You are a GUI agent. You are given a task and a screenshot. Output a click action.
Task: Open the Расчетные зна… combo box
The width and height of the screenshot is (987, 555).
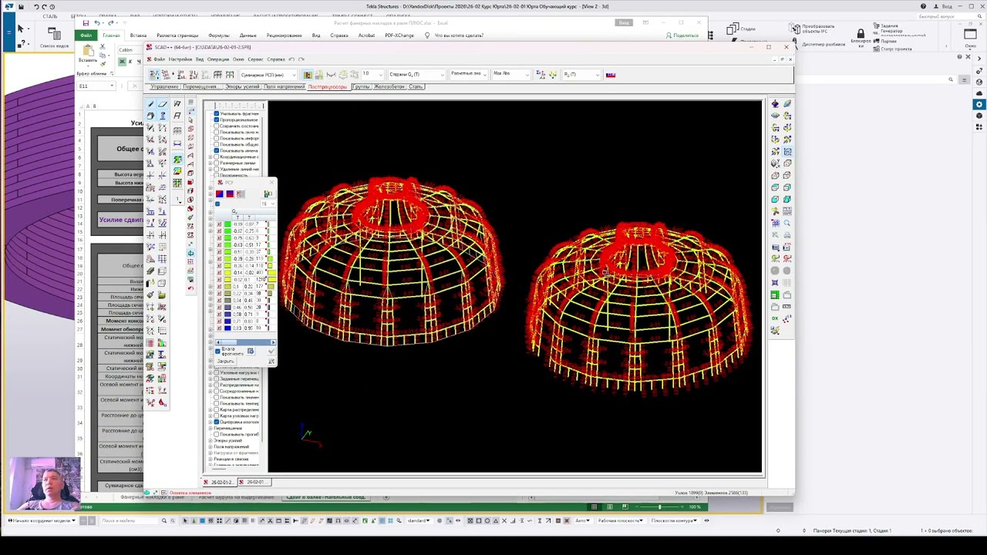click(469, 74)
